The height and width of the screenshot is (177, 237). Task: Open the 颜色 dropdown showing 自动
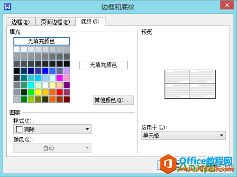pyautogui.click(x=52, y=148)
